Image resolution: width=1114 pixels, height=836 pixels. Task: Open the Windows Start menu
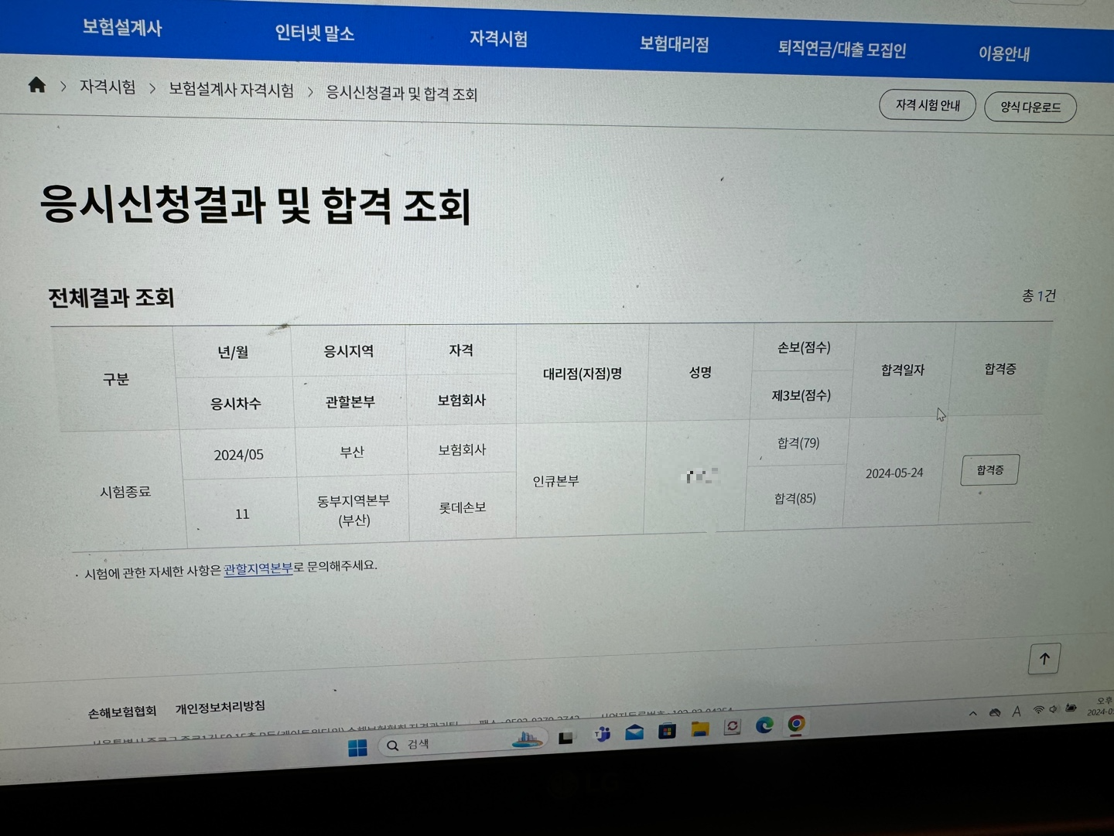[x=357, y=748]
